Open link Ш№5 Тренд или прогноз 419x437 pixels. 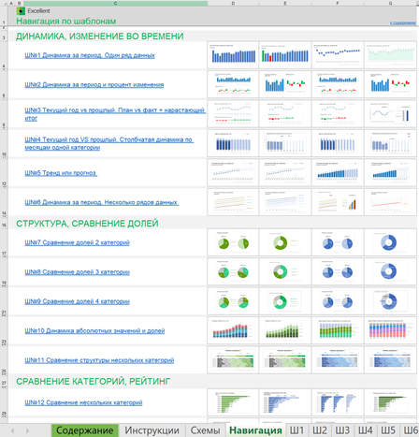click(61, 173)
